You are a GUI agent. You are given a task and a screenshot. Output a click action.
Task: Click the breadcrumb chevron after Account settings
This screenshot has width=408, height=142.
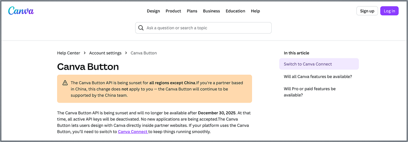(126, 53)
